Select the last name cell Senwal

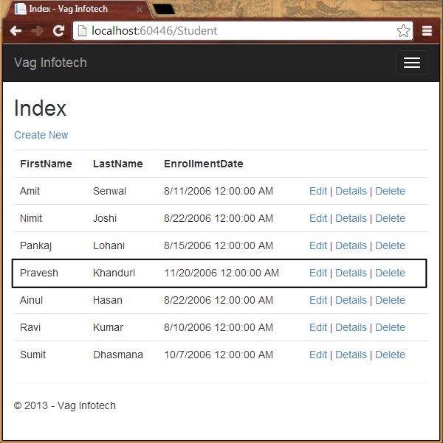109,191
